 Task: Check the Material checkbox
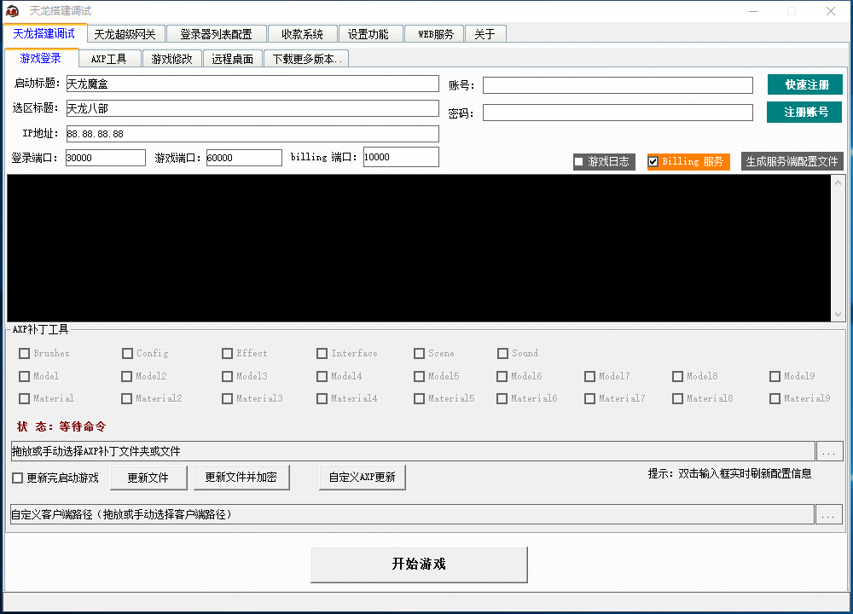25,398
